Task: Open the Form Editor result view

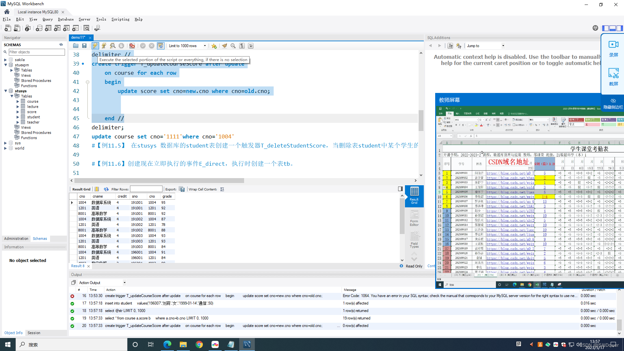Action: tap(414, 218)
